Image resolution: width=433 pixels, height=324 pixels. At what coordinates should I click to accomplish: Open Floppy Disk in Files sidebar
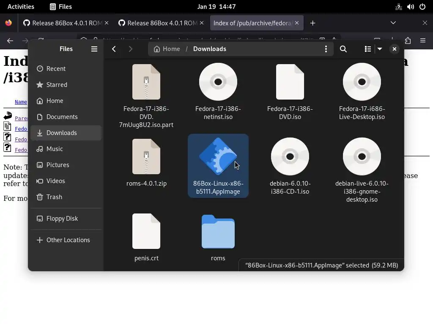pos(66,219)
